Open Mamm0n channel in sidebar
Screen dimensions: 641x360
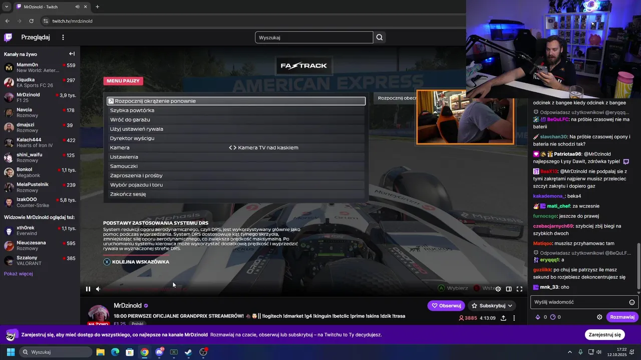[x=40, y=67]
